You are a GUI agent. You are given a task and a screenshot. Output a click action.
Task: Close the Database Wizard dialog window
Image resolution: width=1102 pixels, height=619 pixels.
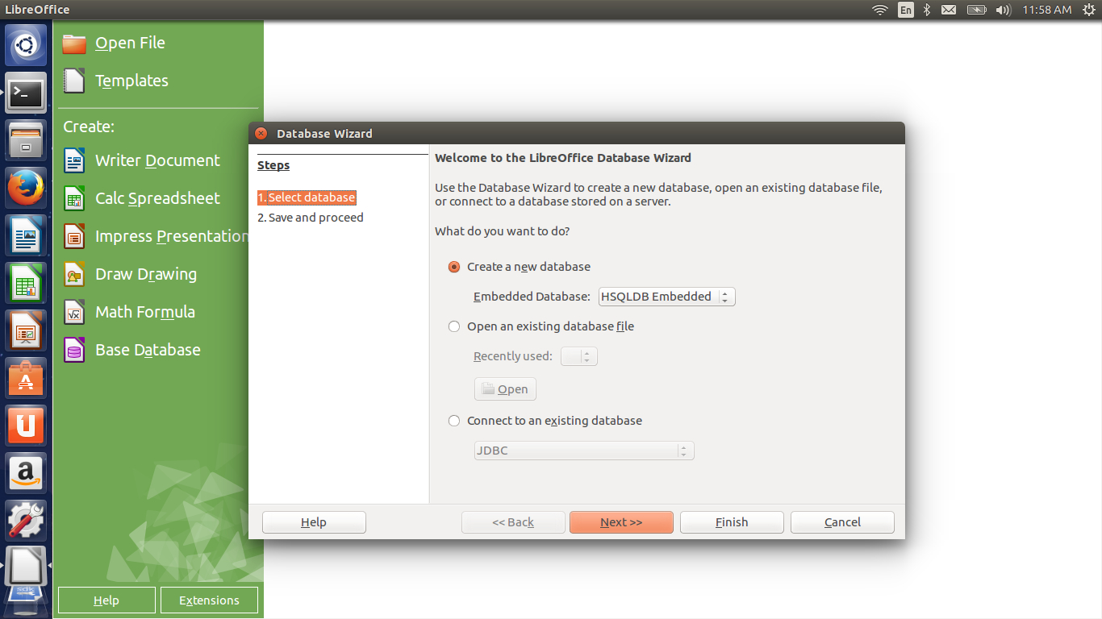(261, 134)
